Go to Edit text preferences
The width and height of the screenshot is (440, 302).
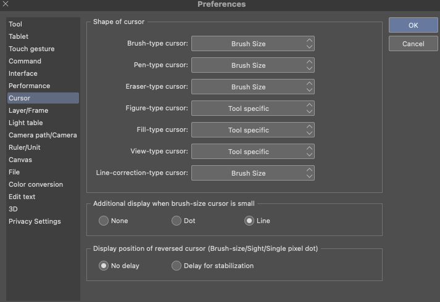point(43,197)
